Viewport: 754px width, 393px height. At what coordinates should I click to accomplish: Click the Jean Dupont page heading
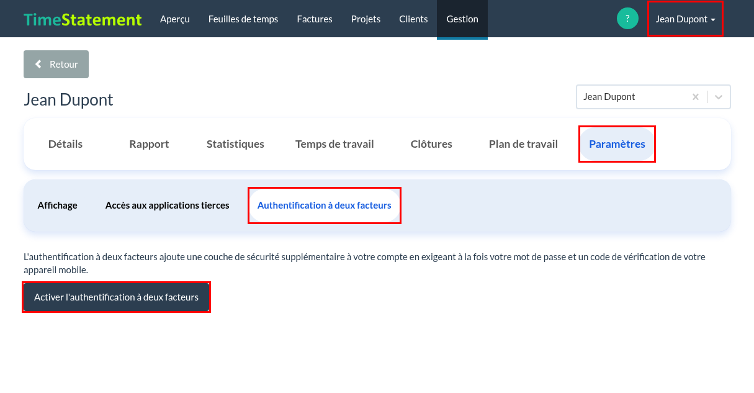[68, 99]
